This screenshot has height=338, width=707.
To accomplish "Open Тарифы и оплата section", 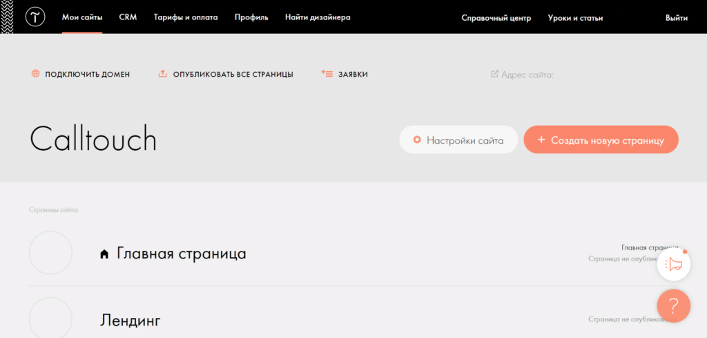I will point(186,17).
